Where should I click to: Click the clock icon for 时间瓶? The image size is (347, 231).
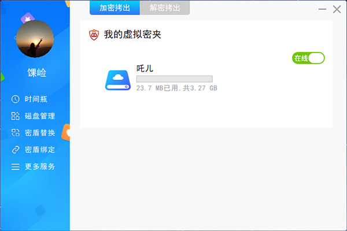tap(15, 99)
